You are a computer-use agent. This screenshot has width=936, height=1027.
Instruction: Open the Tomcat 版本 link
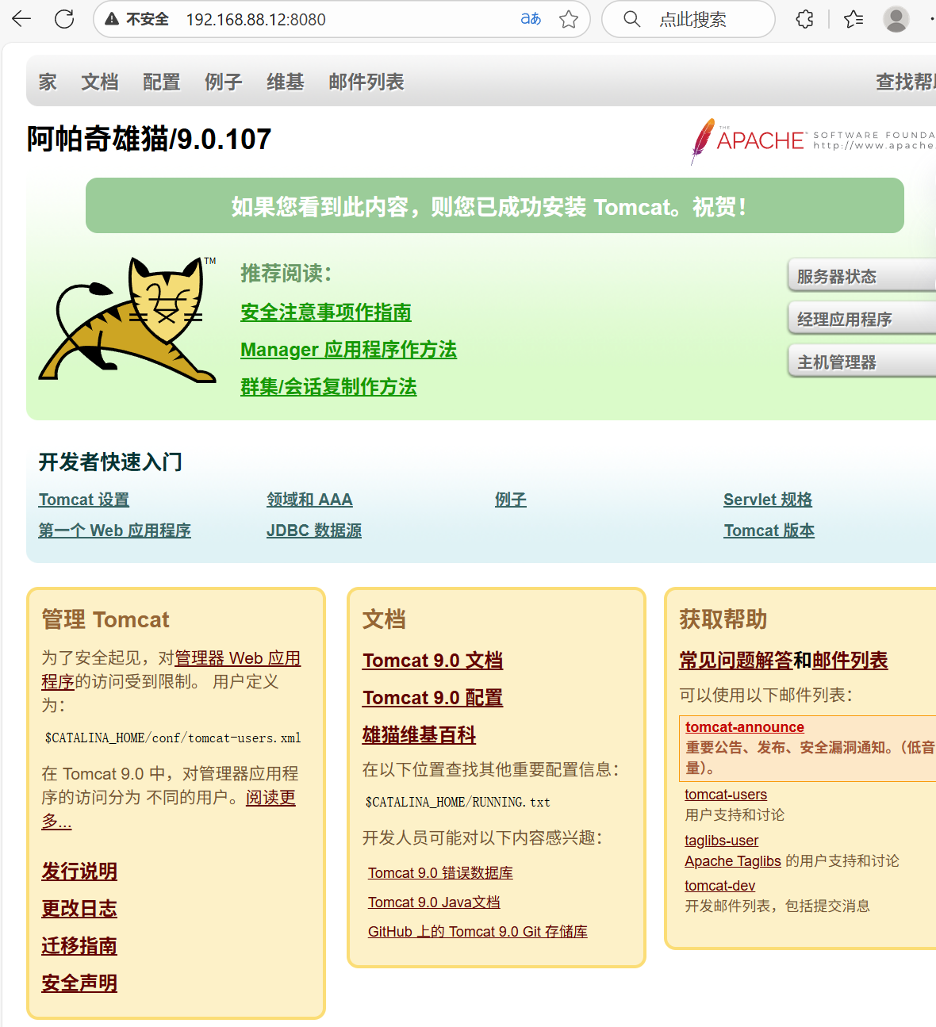(769, 531)
